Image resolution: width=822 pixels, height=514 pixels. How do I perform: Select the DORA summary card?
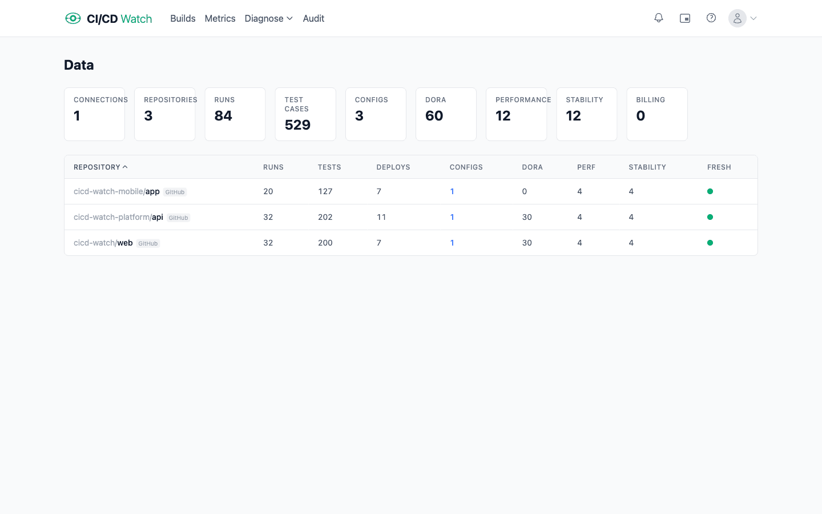[446, 114]
